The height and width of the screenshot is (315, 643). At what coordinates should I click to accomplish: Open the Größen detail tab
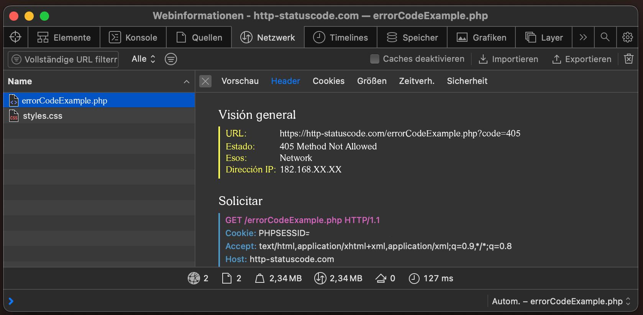[x=372, y=81]
